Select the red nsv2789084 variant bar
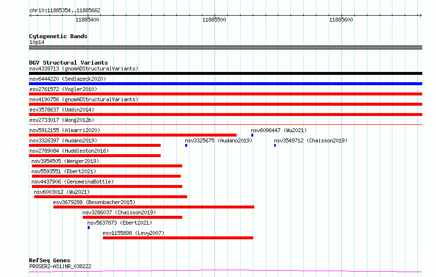Image resolution: width=436 pixels, height=277 pixels. coord(95,156)
